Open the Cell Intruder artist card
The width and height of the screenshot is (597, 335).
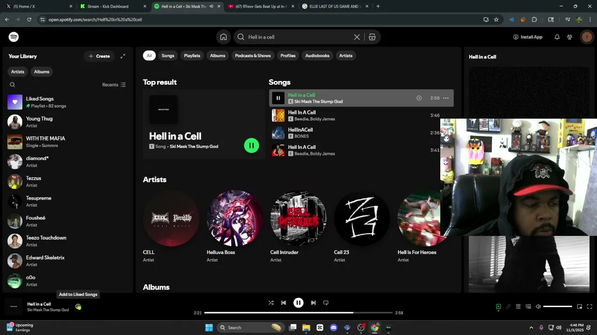coord(298,227)
